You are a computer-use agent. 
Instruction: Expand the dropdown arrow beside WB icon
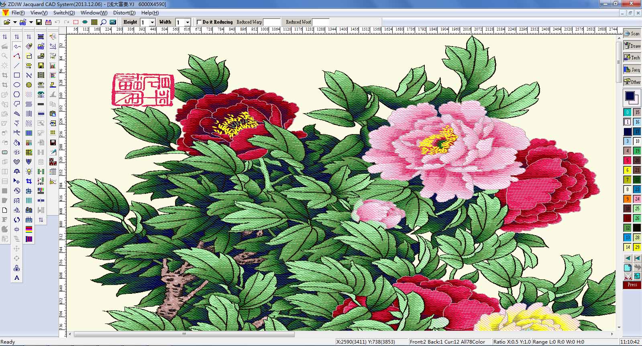31,22
